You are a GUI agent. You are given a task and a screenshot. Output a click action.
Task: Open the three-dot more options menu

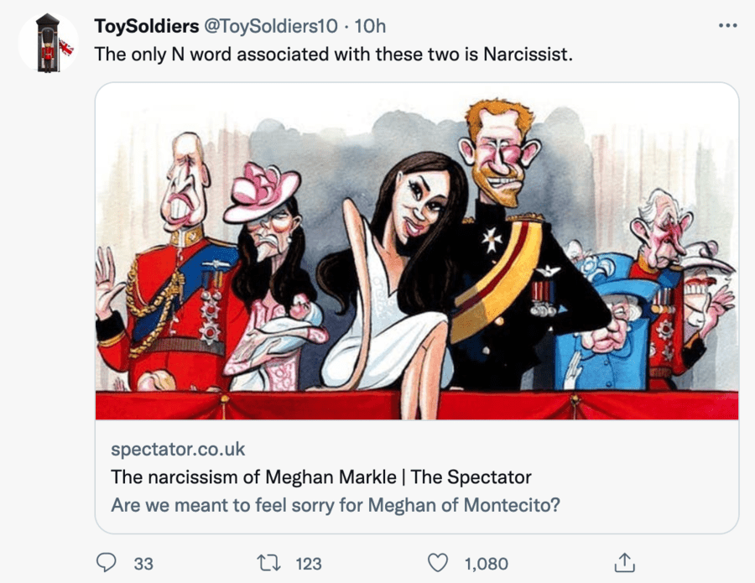pyautogui.click(x=727, y=25)
